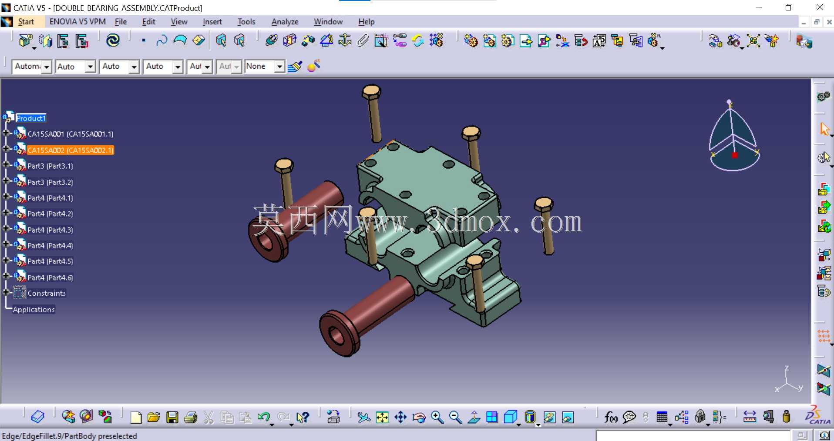Screen dimensions: 834x441
Task: Toggle the Hide/Show icon
Action: (x=549, y=418)
